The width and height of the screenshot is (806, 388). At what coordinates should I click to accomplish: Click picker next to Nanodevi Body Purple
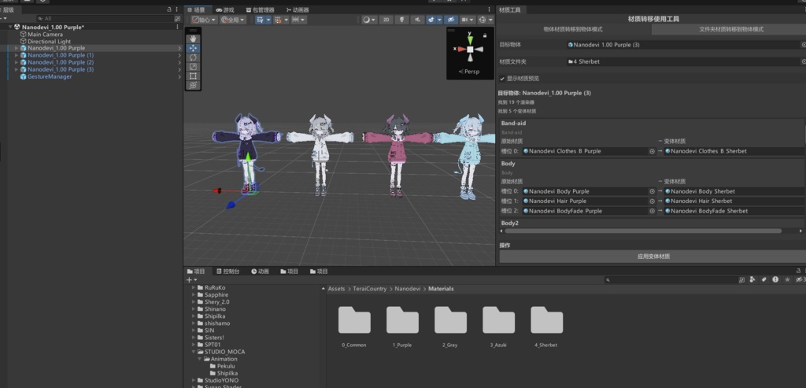point(652,191)
